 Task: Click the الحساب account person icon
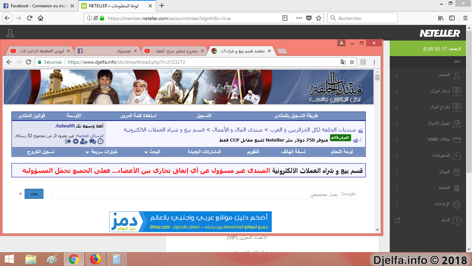click(x=457, y=75)
